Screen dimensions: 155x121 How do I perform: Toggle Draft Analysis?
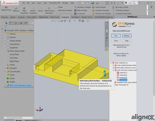[99, 7]
